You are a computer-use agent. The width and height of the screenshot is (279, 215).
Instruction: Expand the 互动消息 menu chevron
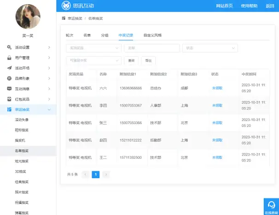click(49, 89)
